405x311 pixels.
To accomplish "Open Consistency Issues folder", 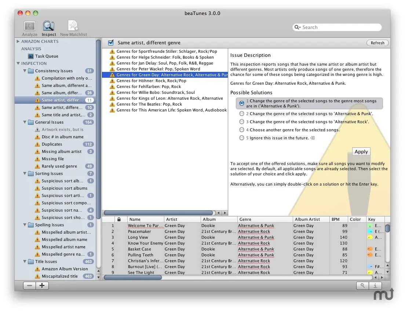I will [54, 71].
